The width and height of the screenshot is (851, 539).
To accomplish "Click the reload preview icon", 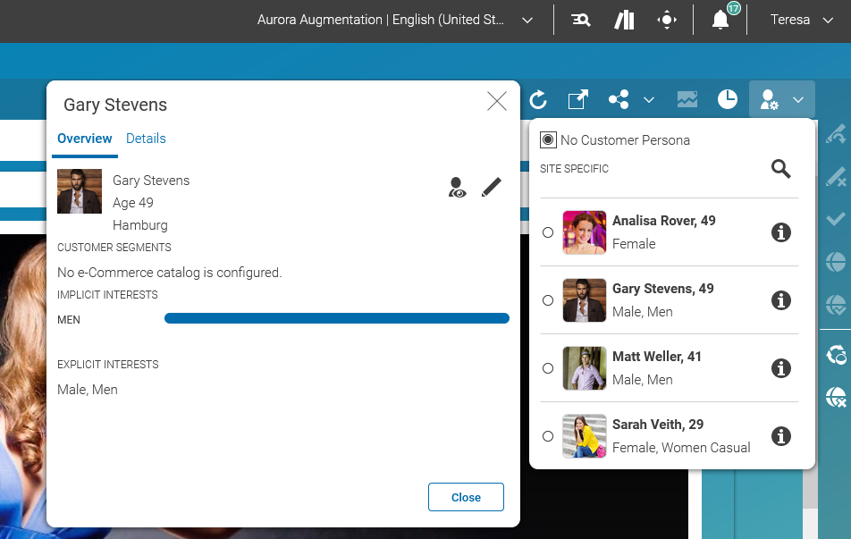I will click(537, 99).
